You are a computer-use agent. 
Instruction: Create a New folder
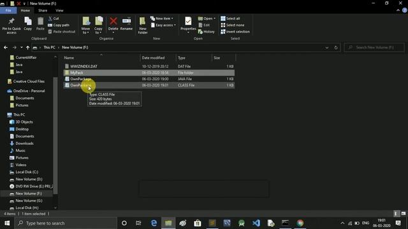(143, 25)
